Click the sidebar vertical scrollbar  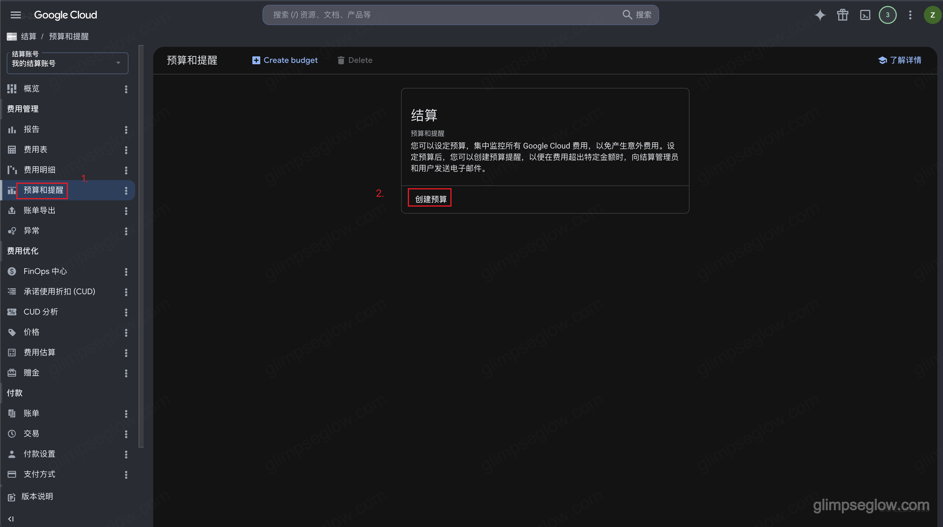tap(141, 246)
